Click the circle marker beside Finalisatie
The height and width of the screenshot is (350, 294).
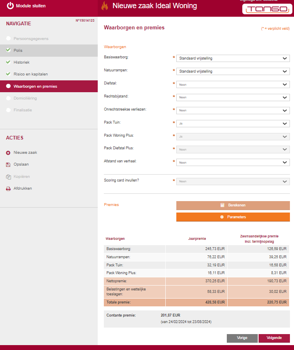pyautogui.click(x=9, y=110)
